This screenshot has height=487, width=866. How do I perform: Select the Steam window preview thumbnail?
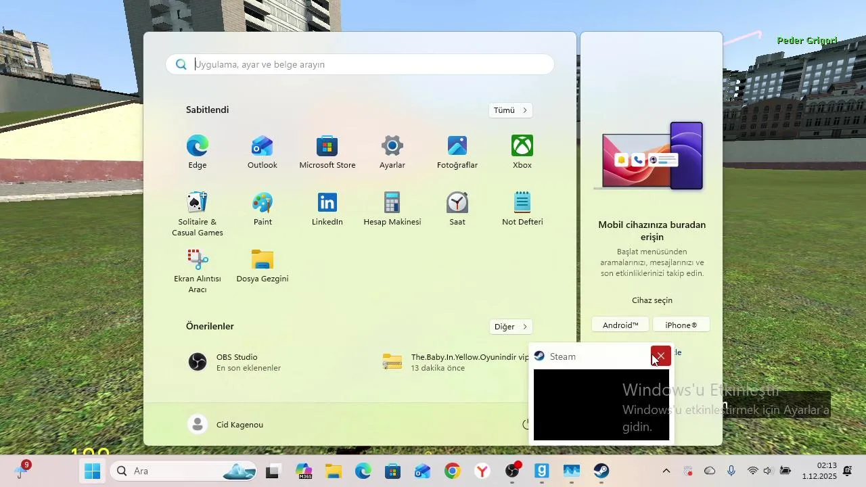601,404
